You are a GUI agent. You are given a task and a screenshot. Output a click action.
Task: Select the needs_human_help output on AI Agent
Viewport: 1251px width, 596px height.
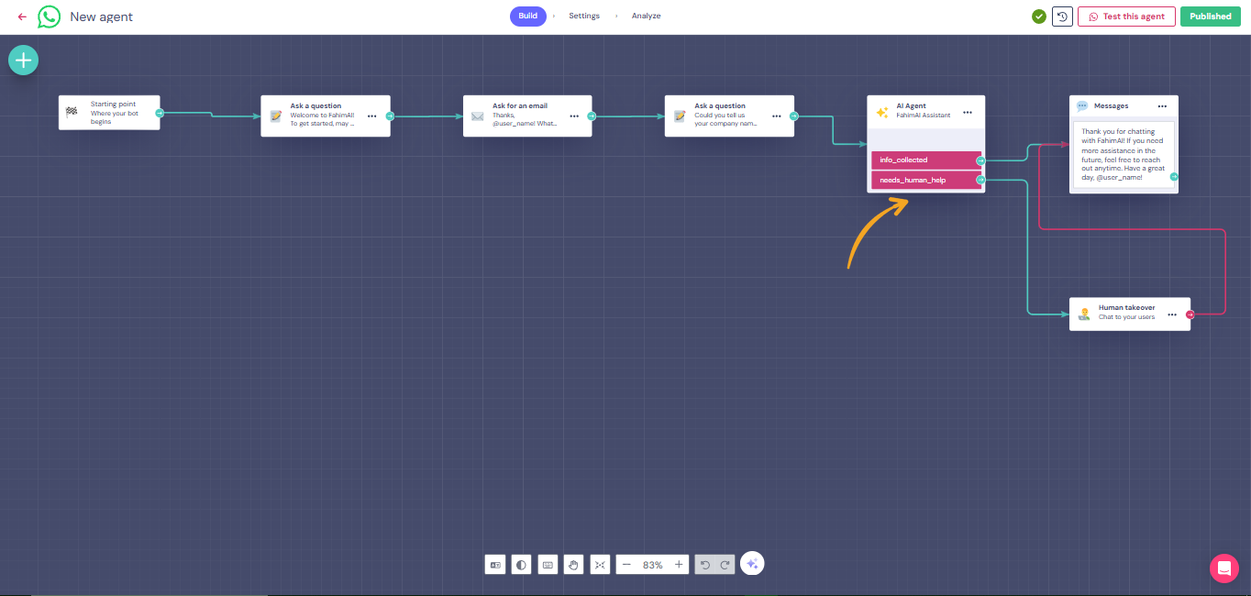pyautogui.click(x=926, y=181)
